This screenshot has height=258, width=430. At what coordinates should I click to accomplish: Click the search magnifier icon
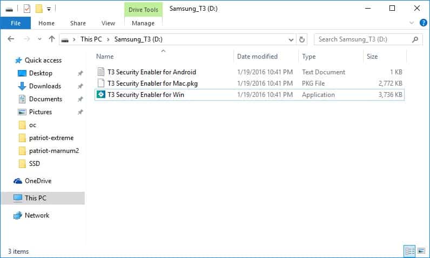(x=415, y=40)
